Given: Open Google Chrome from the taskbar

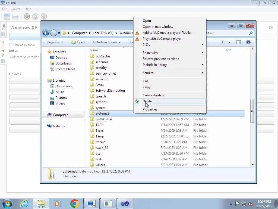Looking at the screenshot, I should [74, 204].
